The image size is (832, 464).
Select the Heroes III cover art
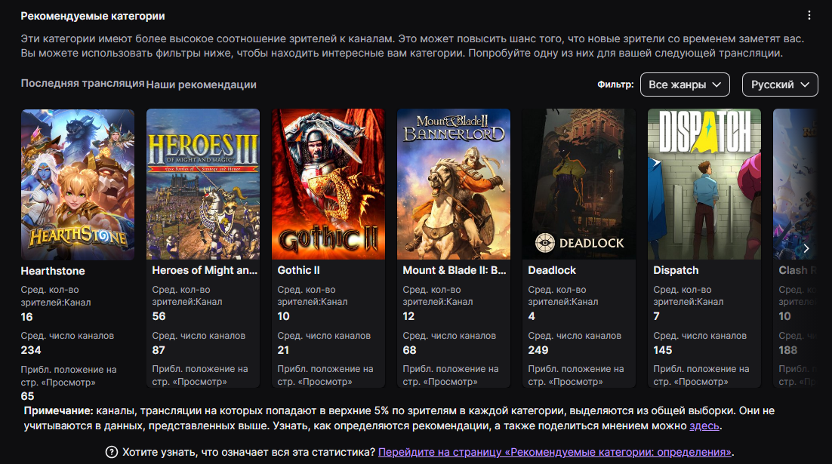click(203, 185)
